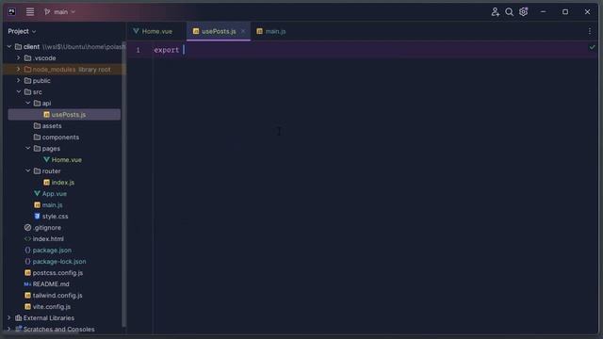
Task: Minimize the IDE window
Action: pos(543,12)
